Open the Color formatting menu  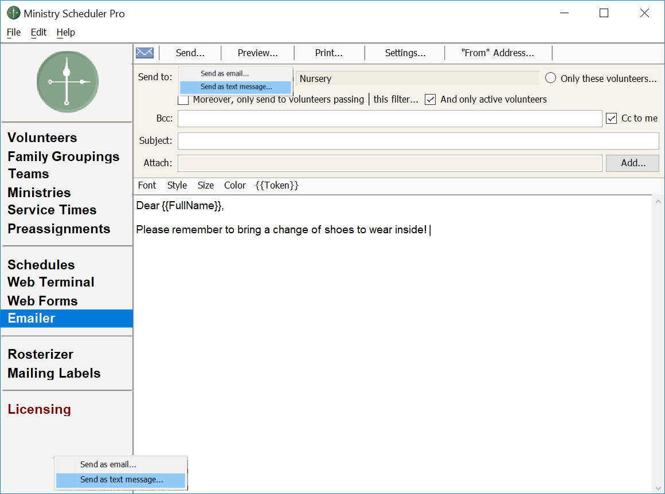pos(234,185)
